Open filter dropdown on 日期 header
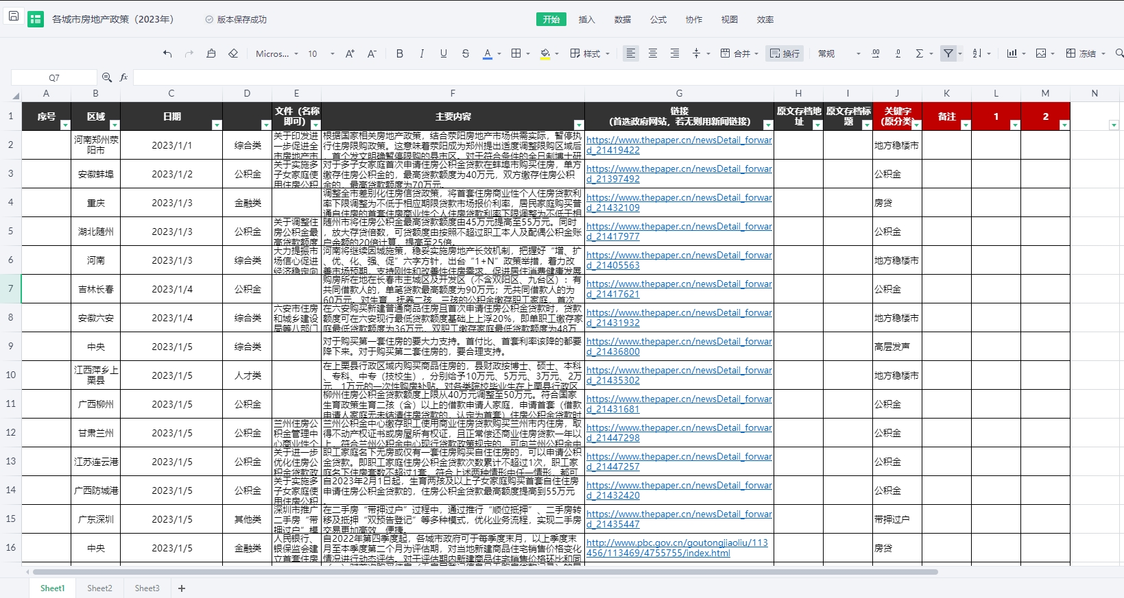This screenshot has height=598, width=1124. click(217, 125)
